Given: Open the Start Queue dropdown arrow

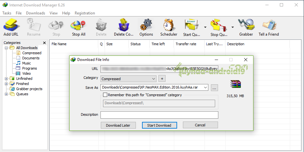Looking at the screenshot, I should (205, 27).
